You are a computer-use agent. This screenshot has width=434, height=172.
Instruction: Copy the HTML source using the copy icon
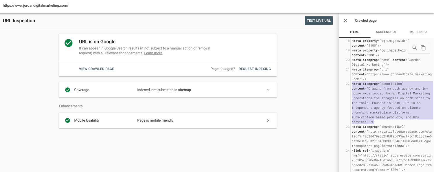pyautogui.click(x=423, y=47)
